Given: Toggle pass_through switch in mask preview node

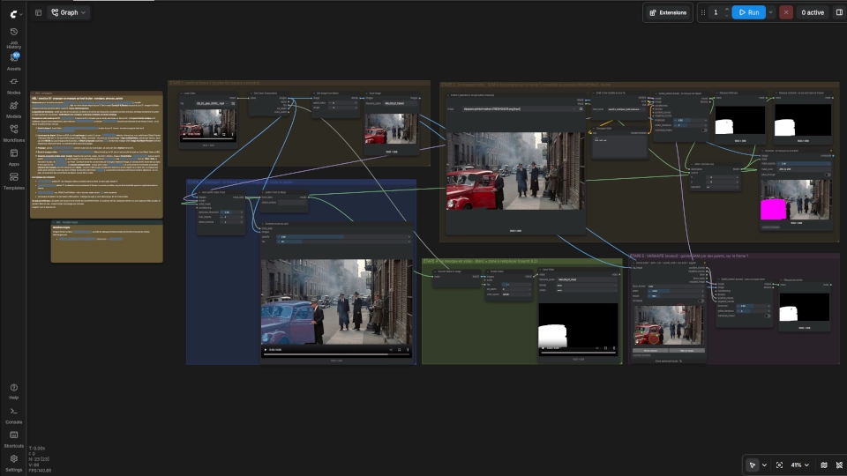Looking at the screenshot, I should 828,175.
